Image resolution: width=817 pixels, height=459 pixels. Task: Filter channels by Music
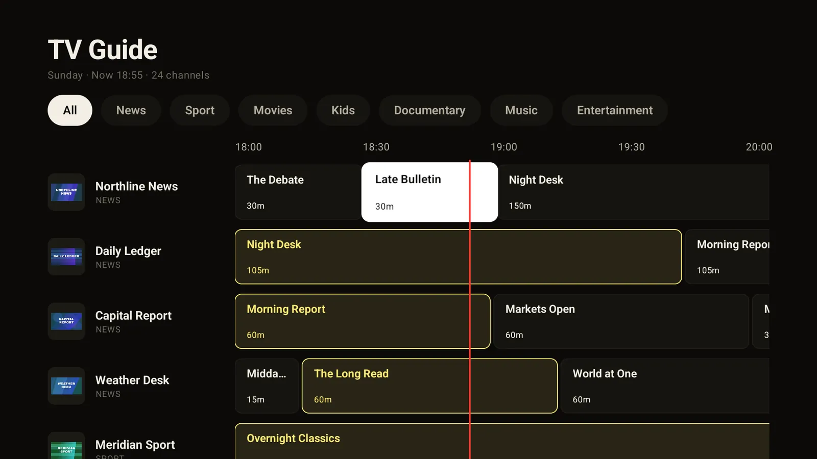point(521,110)
